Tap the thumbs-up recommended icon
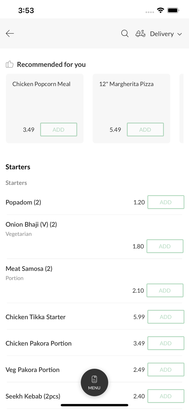 pyautogui.click(x=10, y=64)
